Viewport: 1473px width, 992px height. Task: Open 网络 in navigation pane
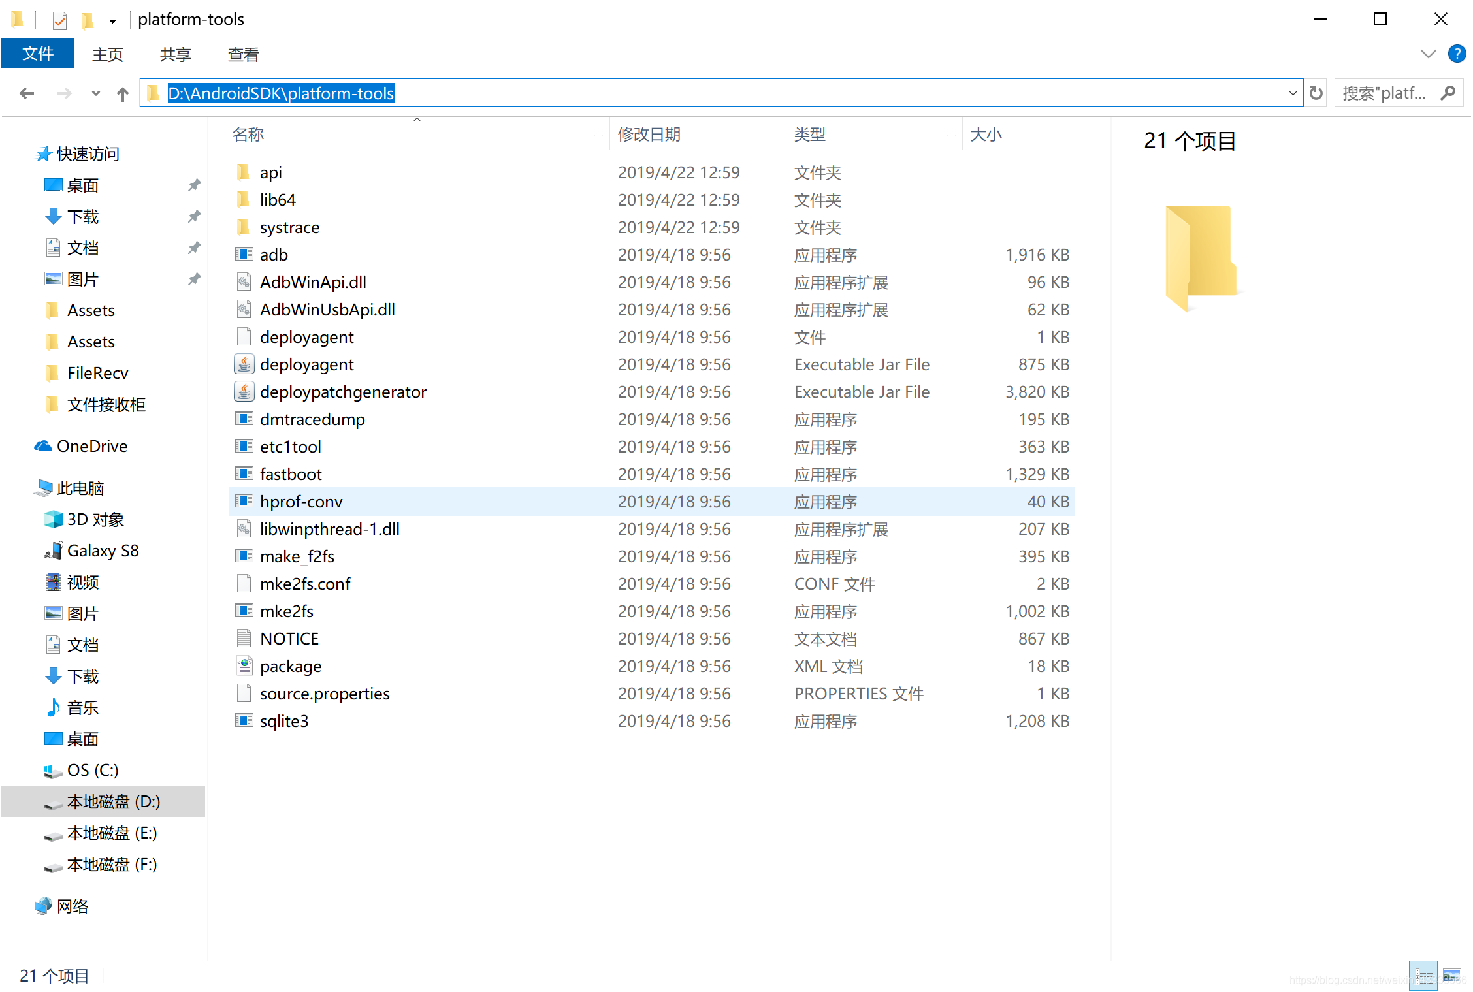(x=72, y=906)
